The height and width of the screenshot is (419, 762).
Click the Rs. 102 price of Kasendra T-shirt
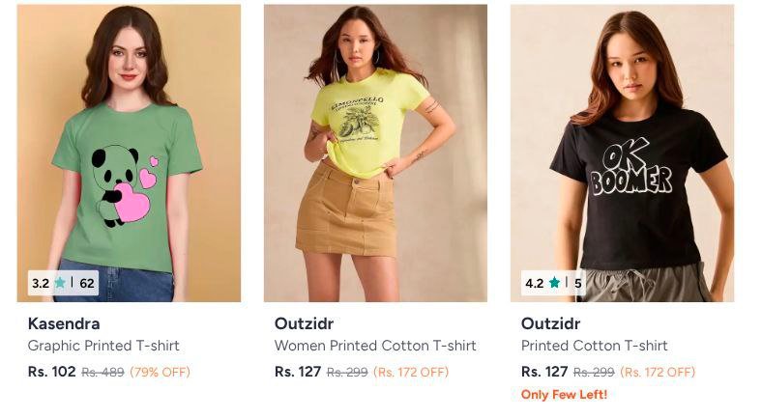click(x=51, y=372)
